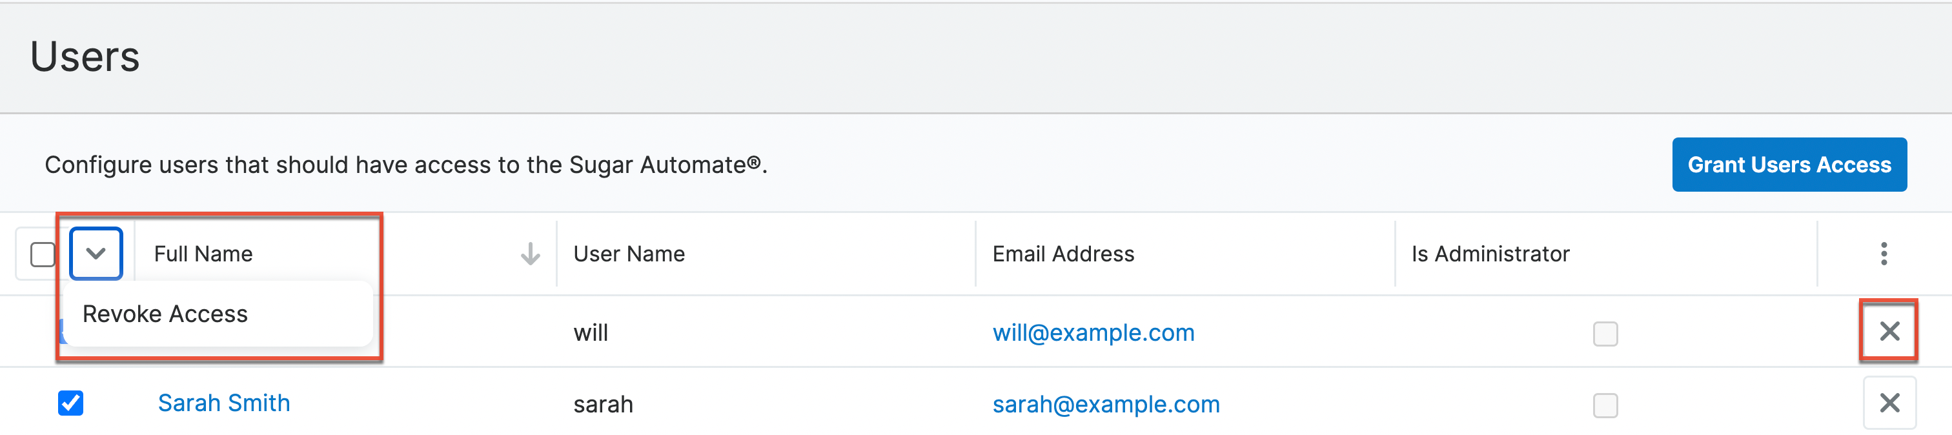
Task: Select the sarah user name cell
Action: pyautogui.click(x=603, y=405)
